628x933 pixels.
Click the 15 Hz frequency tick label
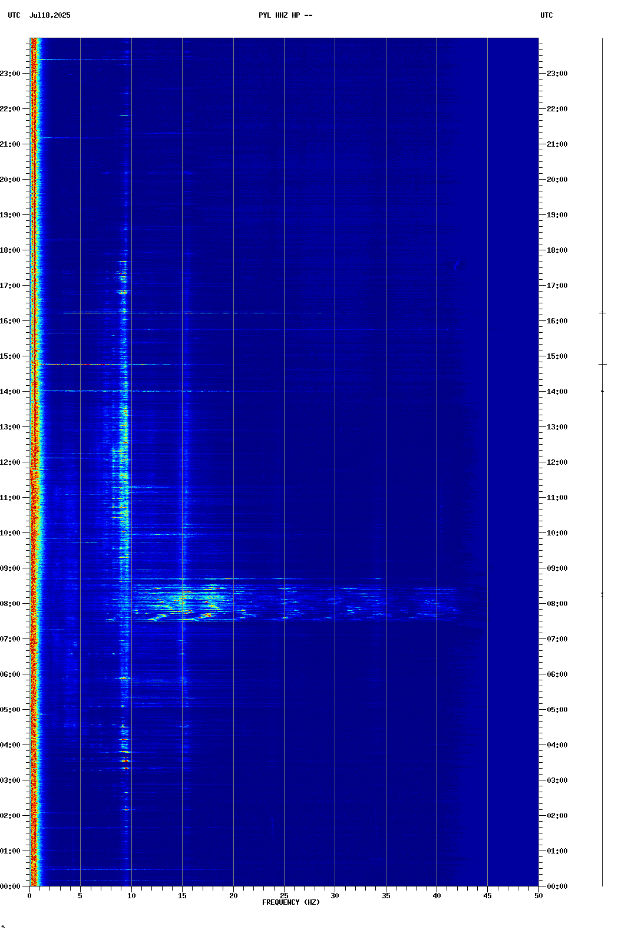[x=182, y=896]
